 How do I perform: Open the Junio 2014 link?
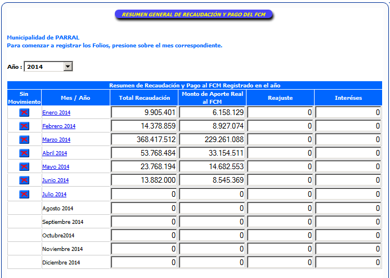pos(55,180)
